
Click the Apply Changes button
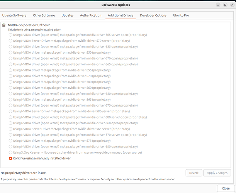point(217,173)
